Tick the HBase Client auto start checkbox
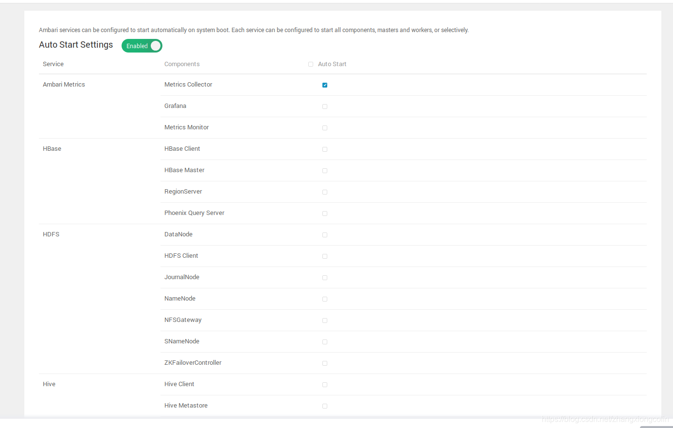This screenshot has height=428, width=673. click(325, 149)
